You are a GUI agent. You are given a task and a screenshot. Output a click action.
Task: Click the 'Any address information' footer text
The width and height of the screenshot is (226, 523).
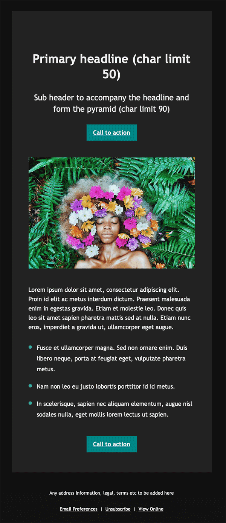coord(111,493)
